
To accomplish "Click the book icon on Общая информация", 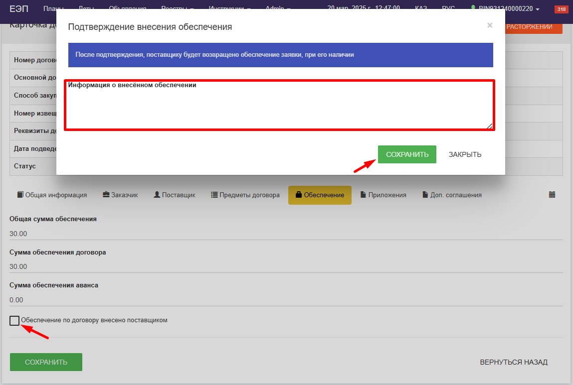I will pyautogui.click(x=20, y=195).
